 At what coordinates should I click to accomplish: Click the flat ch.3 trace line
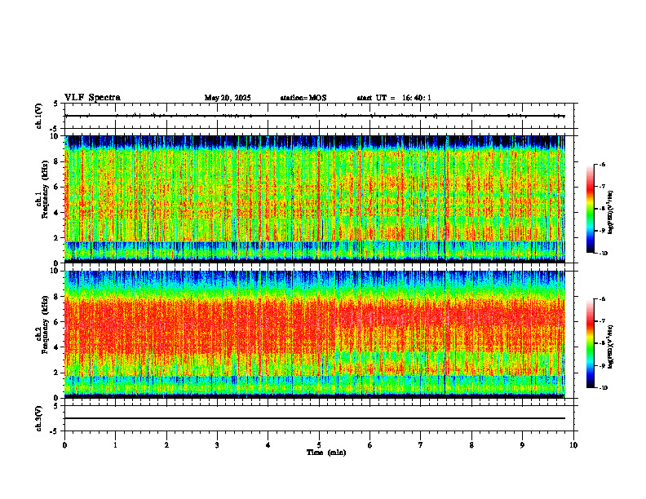click(x=315, y=418)
